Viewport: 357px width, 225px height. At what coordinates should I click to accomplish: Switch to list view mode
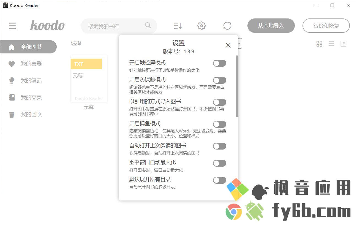pyautogui.click(x=331, y=44)
